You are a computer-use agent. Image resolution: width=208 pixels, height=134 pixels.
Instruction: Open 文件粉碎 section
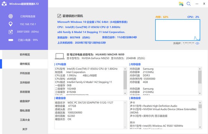click(x=25, y=83)
